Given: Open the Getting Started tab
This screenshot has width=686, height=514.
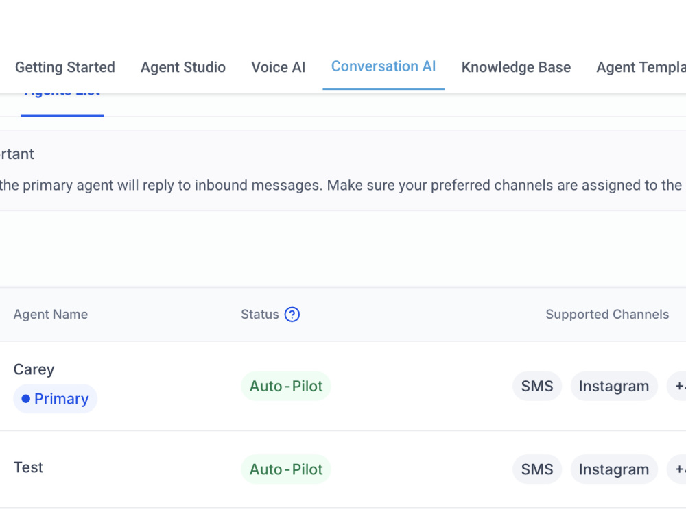Looking at the screenshot, I should coord(65,67).
